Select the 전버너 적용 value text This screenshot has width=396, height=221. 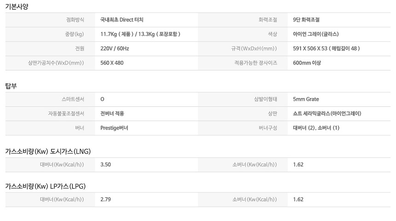(112, 114)
